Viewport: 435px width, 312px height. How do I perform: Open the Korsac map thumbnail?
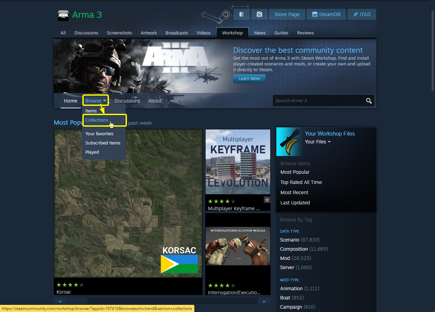tap(128, 203)
